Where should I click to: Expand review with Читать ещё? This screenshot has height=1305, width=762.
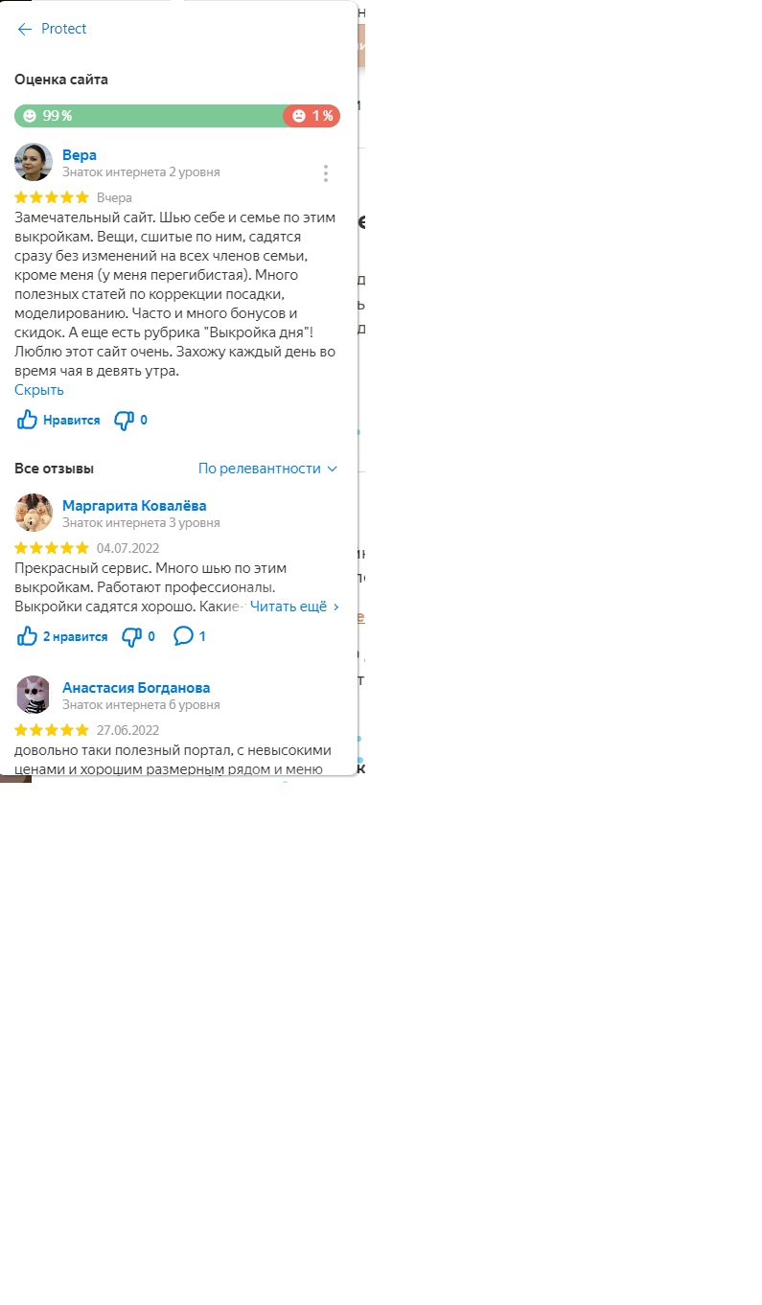tap(294, 607)
